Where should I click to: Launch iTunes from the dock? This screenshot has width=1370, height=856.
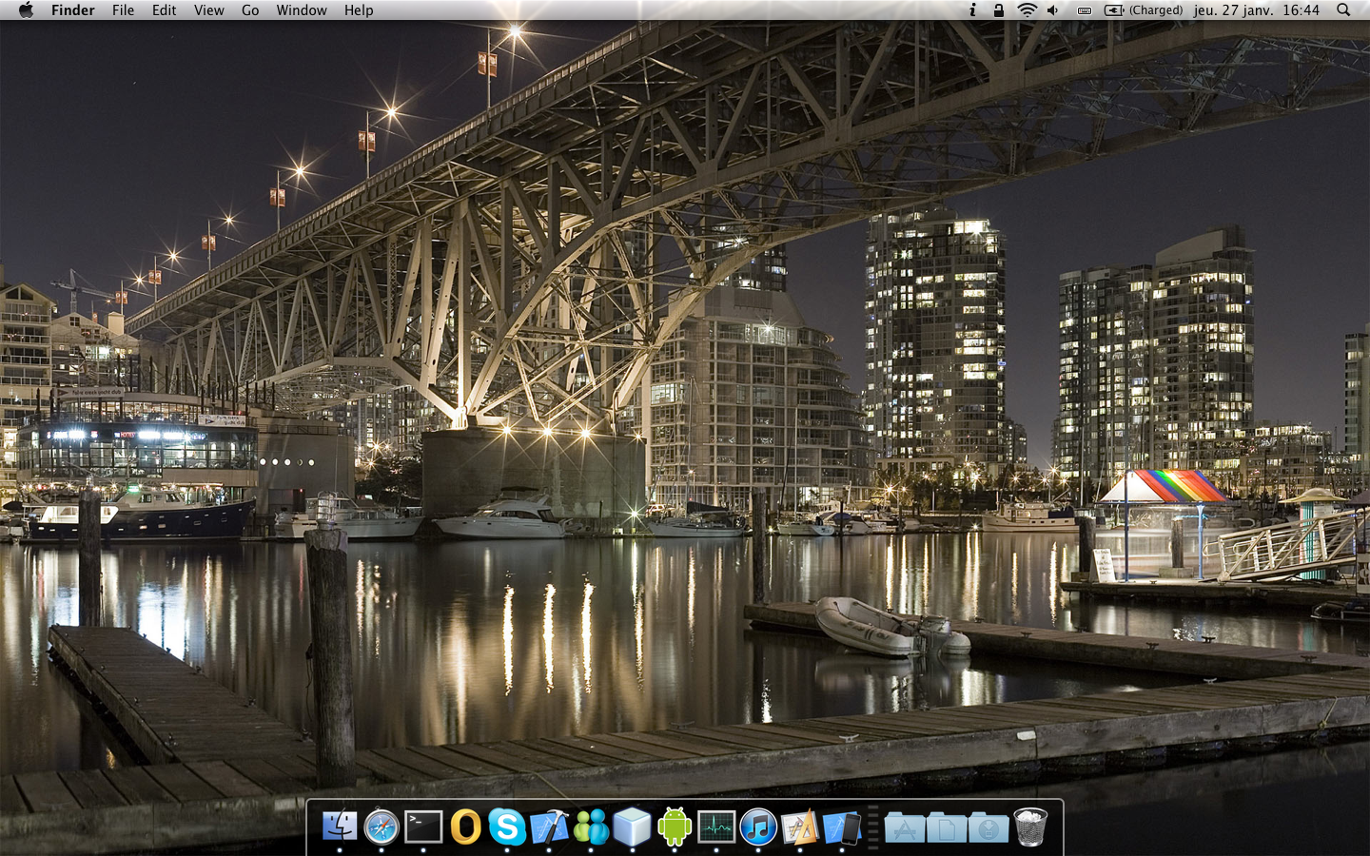pos(758,827)
